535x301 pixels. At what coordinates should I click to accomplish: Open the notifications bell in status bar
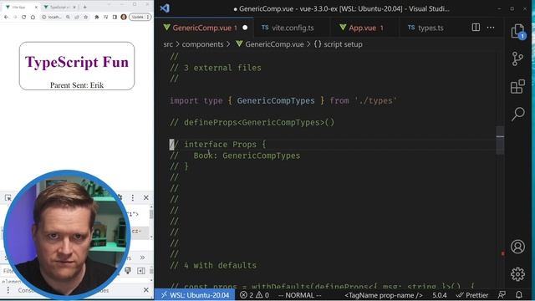518,295
